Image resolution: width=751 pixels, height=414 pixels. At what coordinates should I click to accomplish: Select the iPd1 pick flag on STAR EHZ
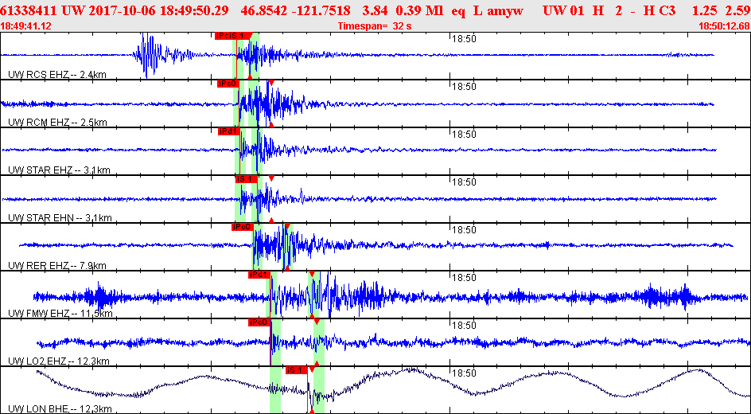[x=228, y=131]
